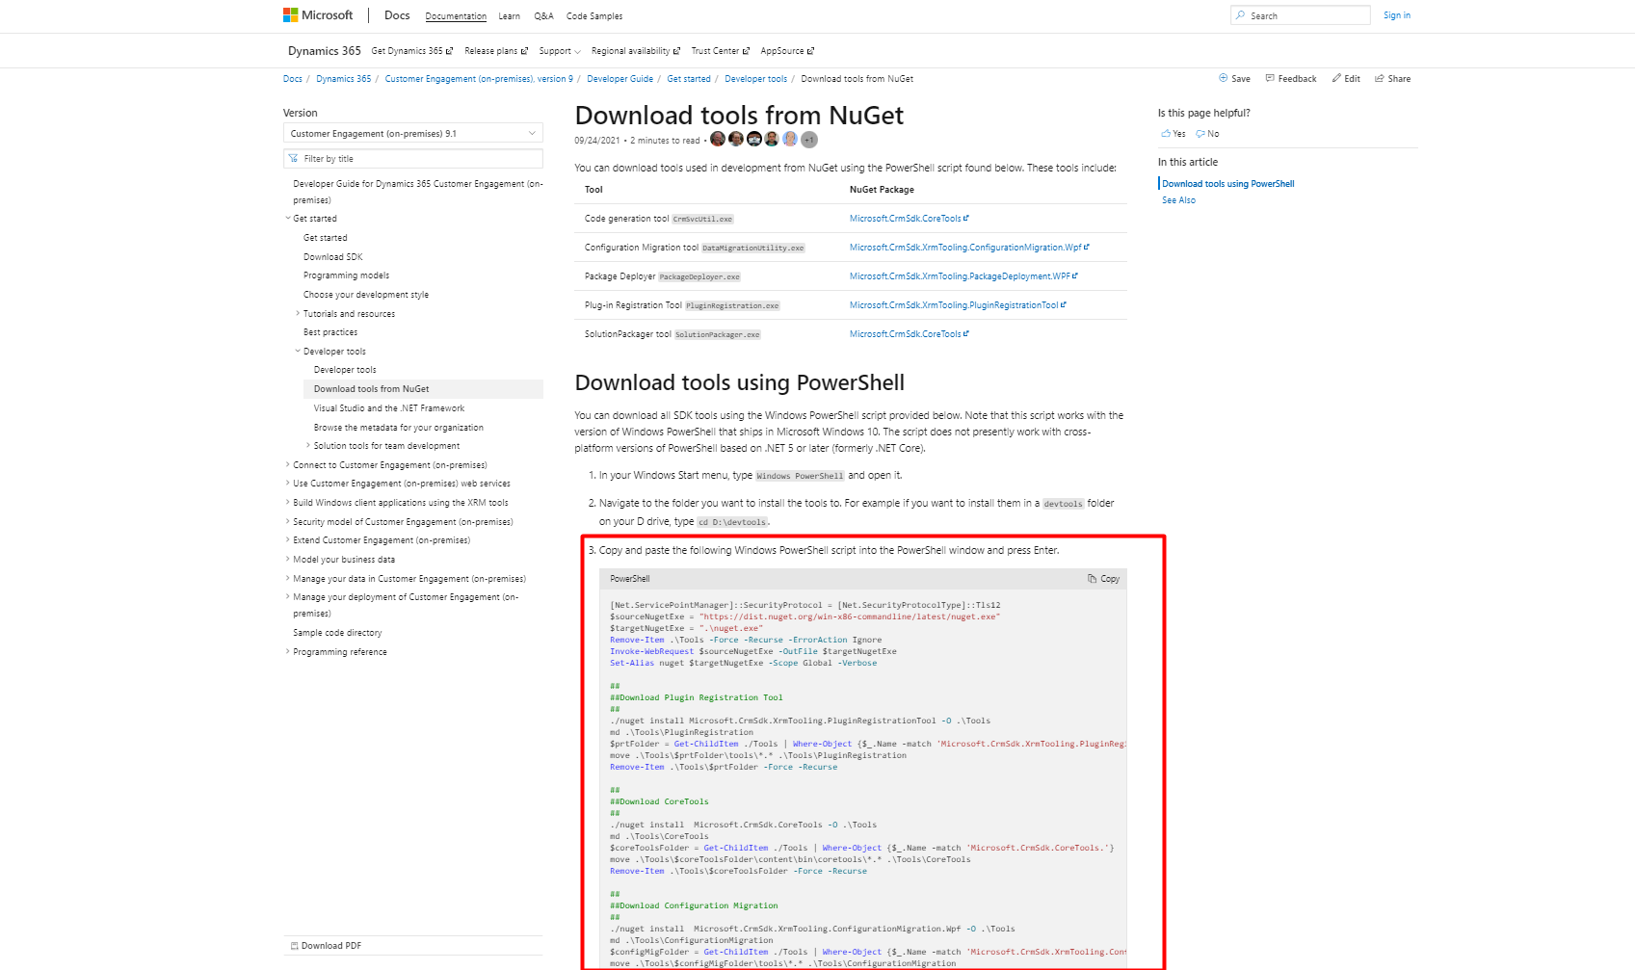Click the Edit pencil icon
The image size is (1635, 970).
tap(1336, 79)
